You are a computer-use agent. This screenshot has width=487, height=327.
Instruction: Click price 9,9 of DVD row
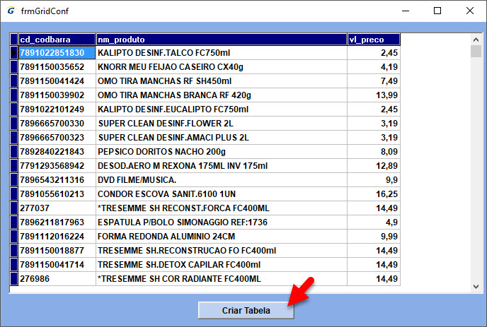pyautogui.click(x=374, y=180)
